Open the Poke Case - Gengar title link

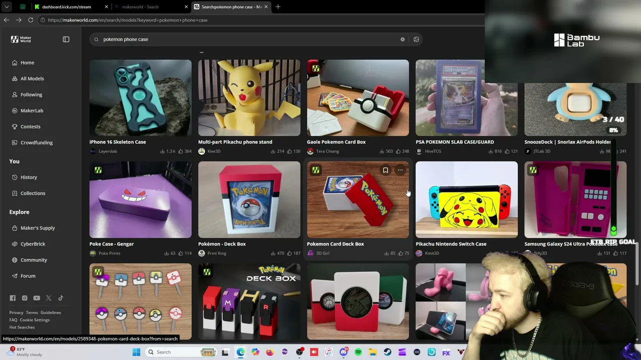pos(112,244)
